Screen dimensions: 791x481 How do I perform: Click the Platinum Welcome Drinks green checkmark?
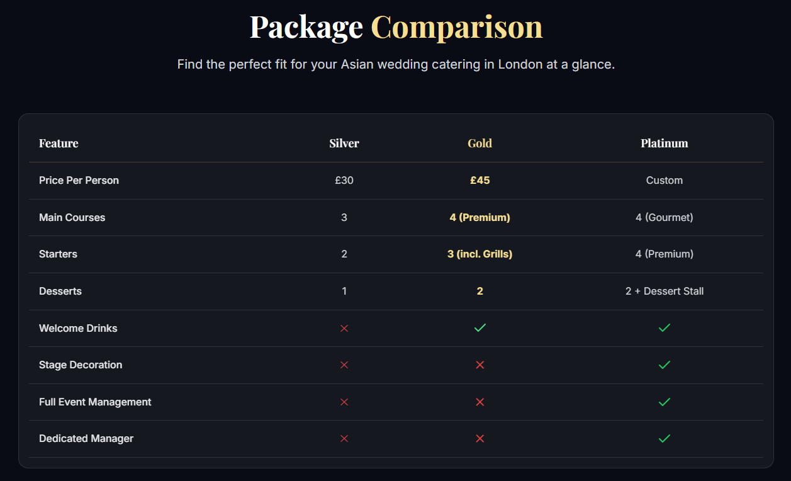pyautogui.click(x=664, y=328)
